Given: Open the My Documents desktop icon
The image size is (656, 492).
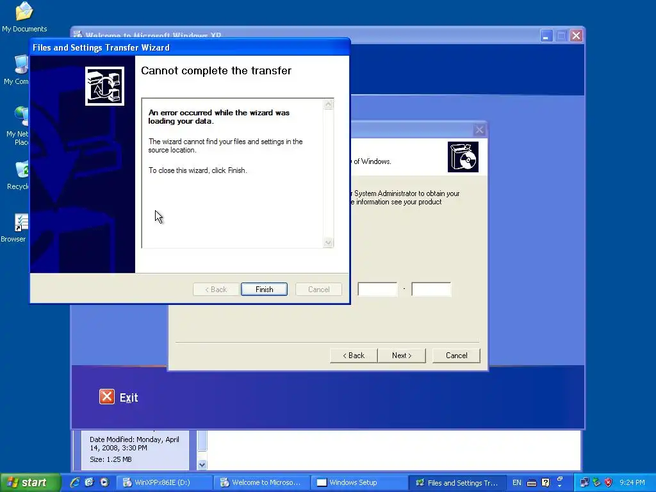Looking at the screenshot, I should click(24, 17).
